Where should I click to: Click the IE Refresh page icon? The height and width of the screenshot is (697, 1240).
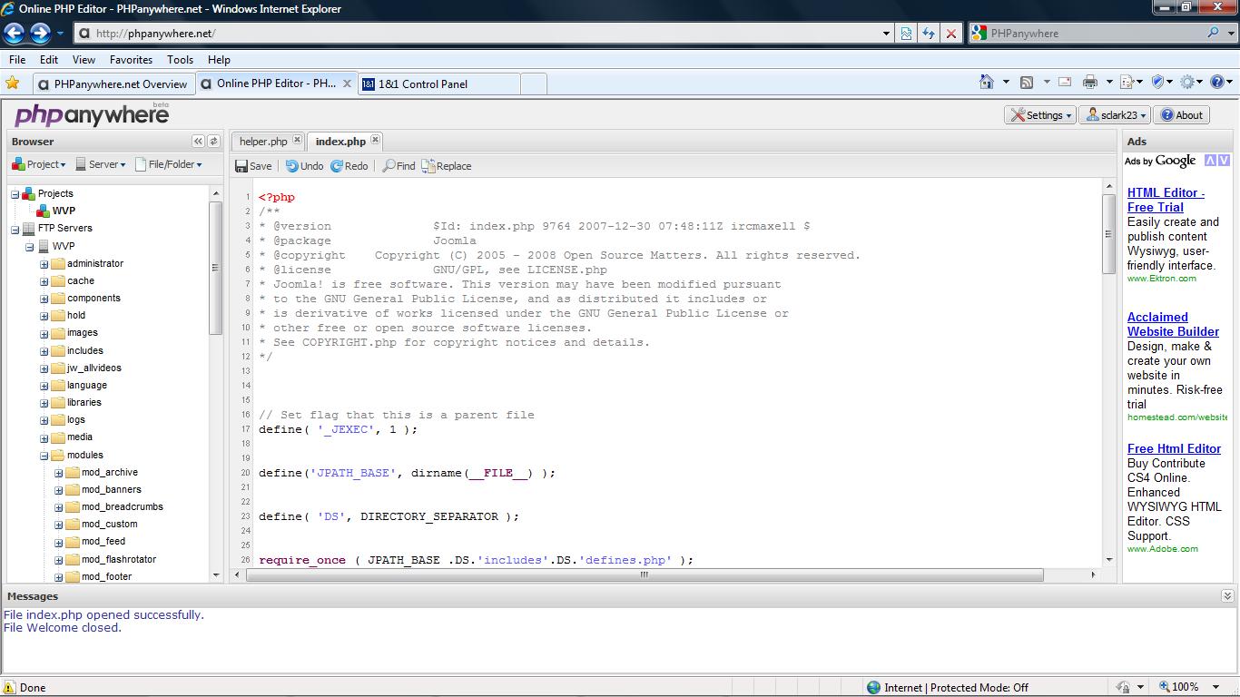click(x=928, y=34)
